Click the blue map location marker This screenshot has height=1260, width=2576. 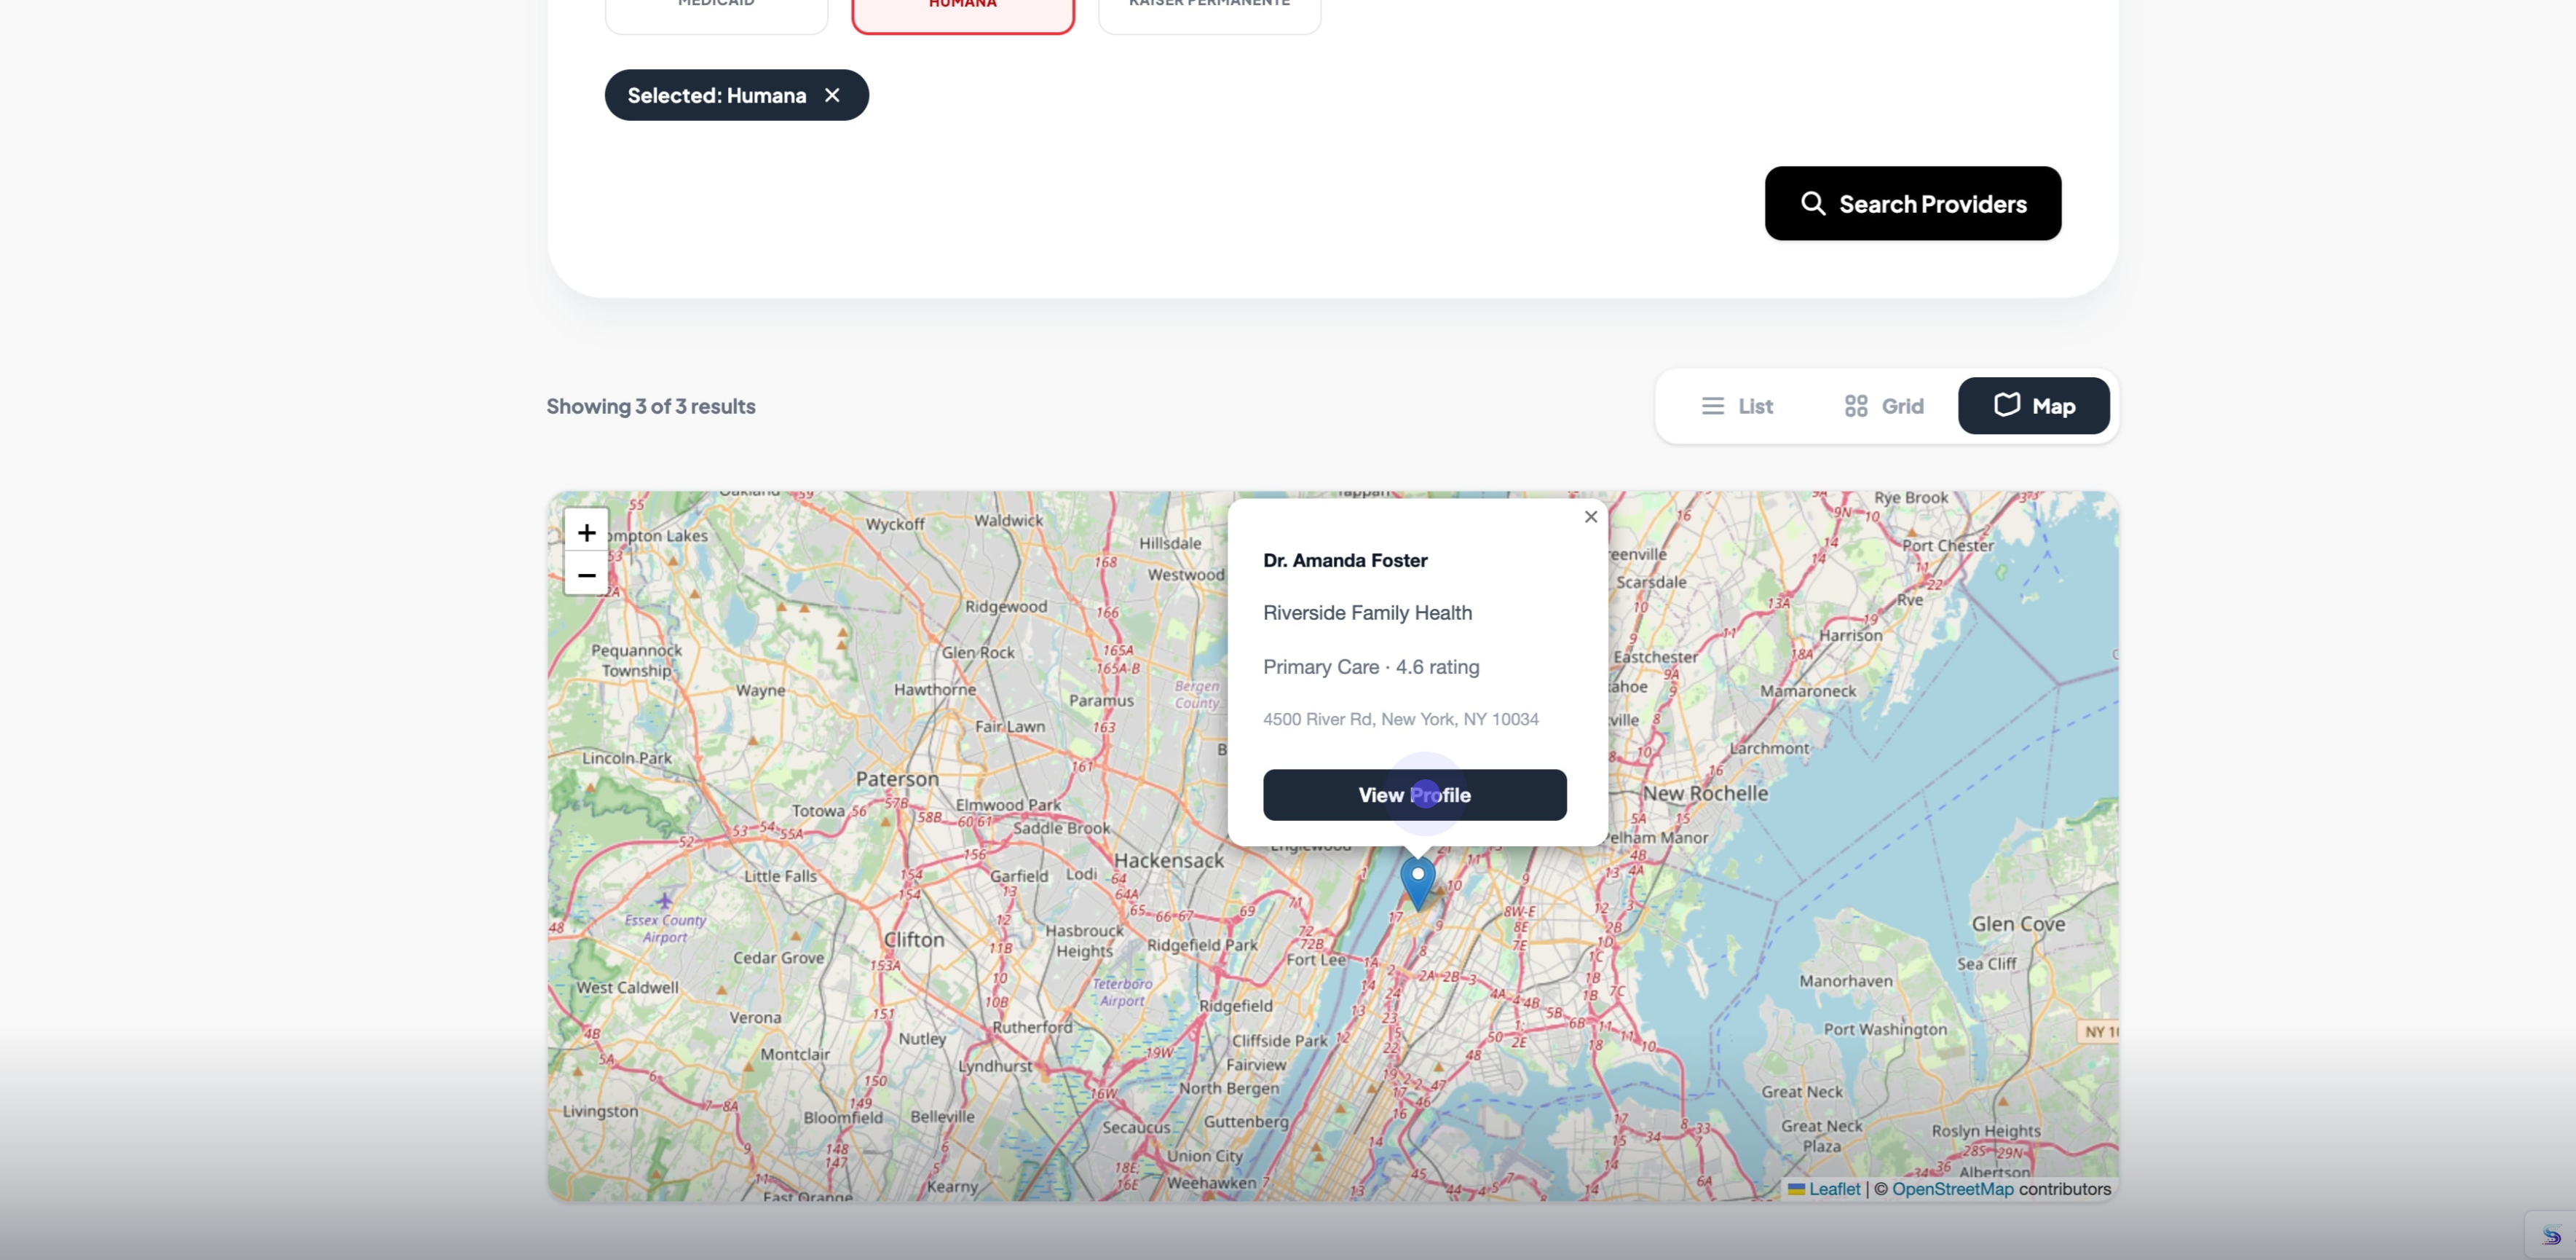1417,881
